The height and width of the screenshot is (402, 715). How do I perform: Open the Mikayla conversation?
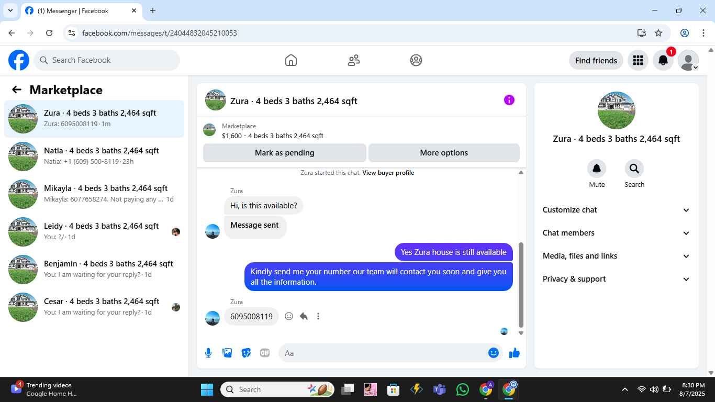pos(94,194)
